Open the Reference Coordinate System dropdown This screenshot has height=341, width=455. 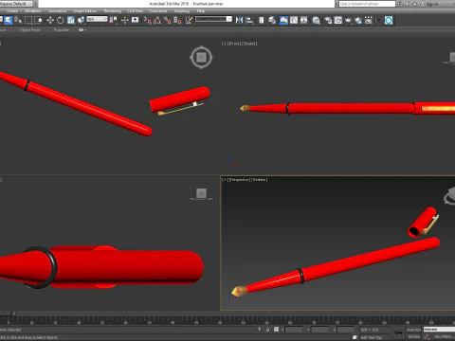[x=97, y=19]
